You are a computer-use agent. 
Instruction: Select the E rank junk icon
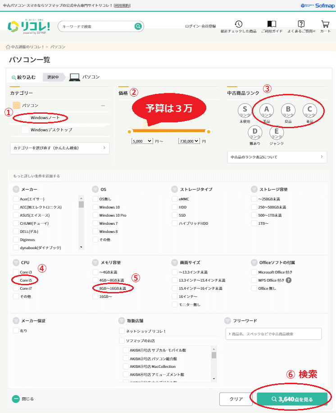(277, 133)
